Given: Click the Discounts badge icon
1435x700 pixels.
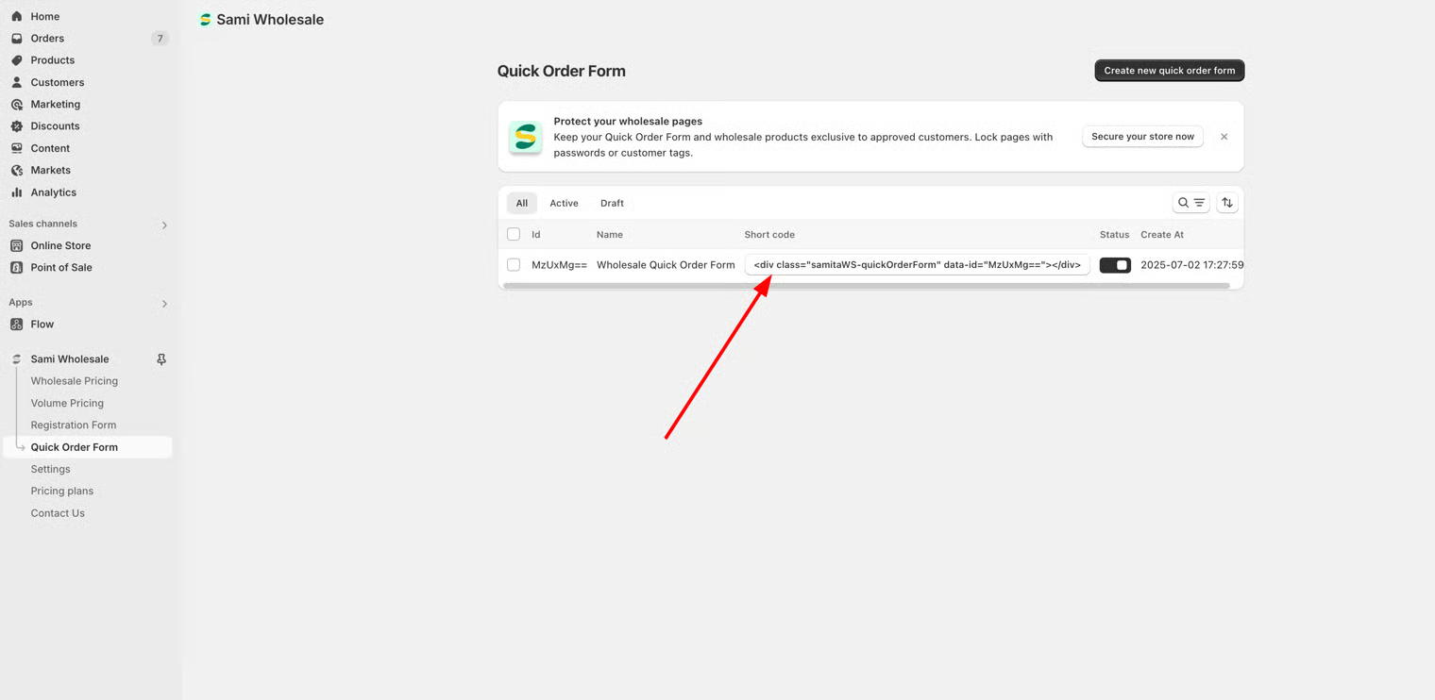Looking at the screenshot, I should pos(17,126).
